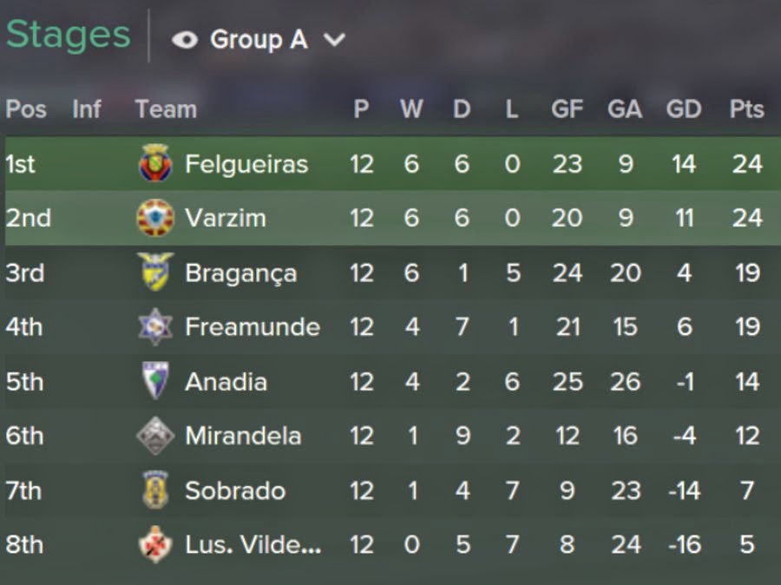This screenshot has height=585, width=781.
Task: Open the Varzim team name link
Action: [x=226, y=218]
